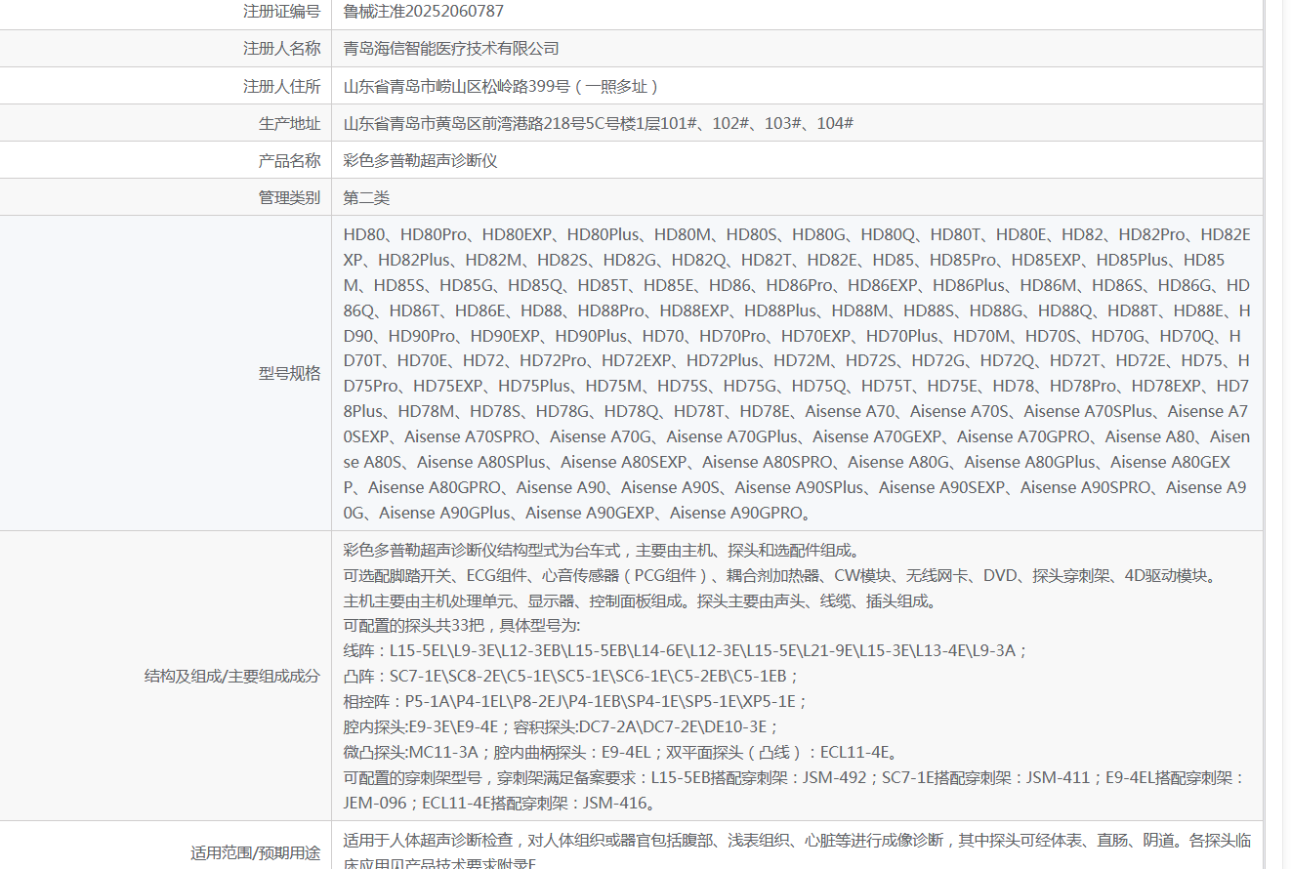Click puncture bracket model JSM-411
Viewport: 1291px width, 869px height.
point(1057,777)
